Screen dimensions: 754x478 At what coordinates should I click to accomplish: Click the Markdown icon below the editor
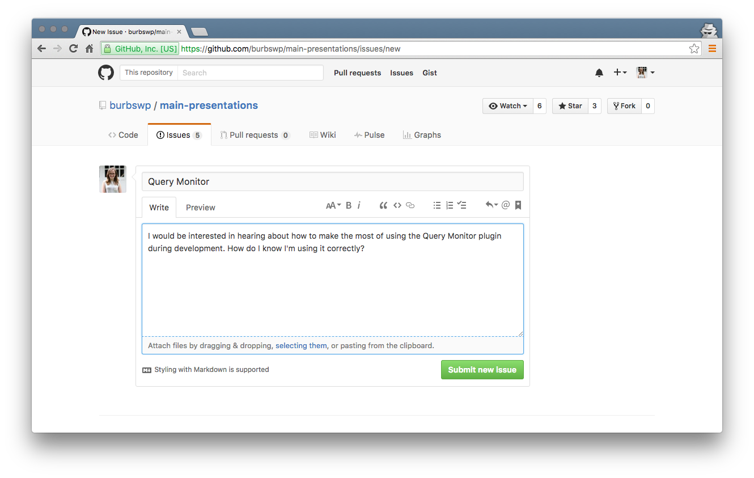point(147,370)
